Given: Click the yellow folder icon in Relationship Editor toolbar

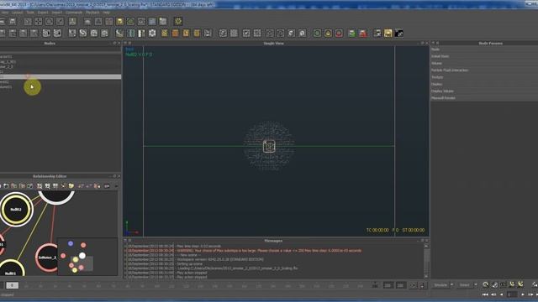Looking at the screenshot, I should 71,185.
